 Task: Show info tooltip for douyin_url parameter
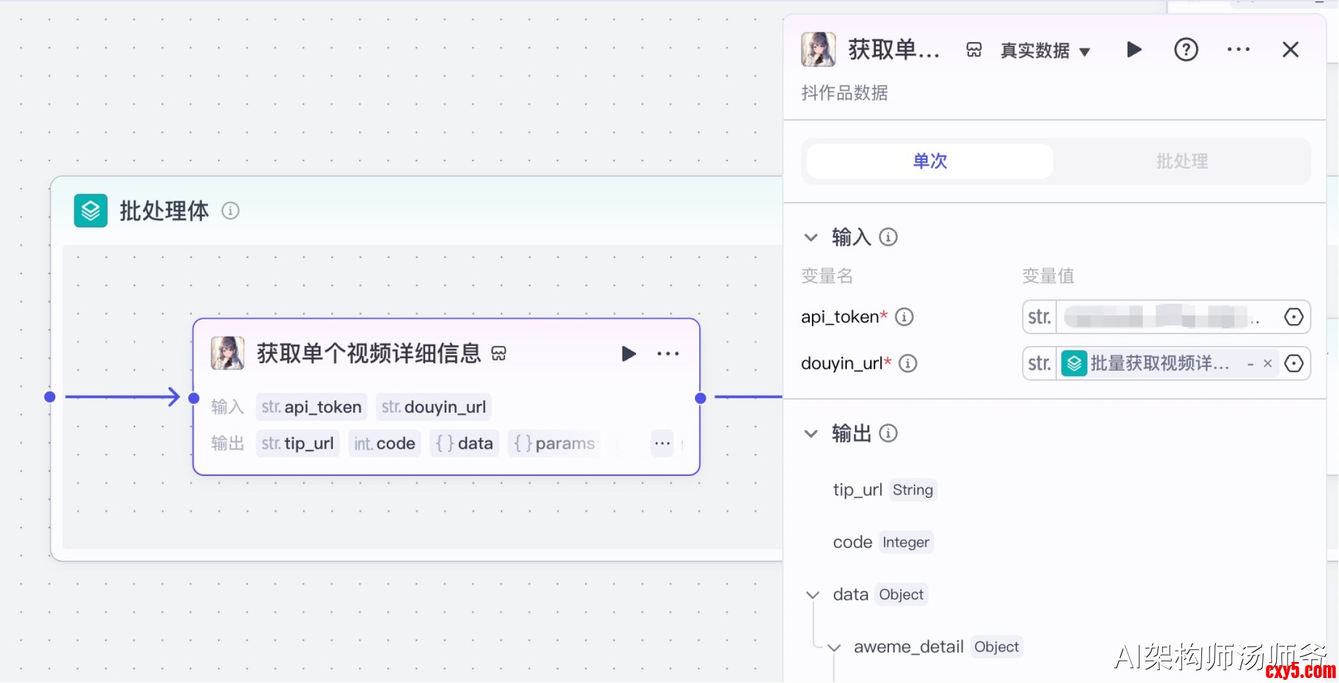click(x=908, y=363)
